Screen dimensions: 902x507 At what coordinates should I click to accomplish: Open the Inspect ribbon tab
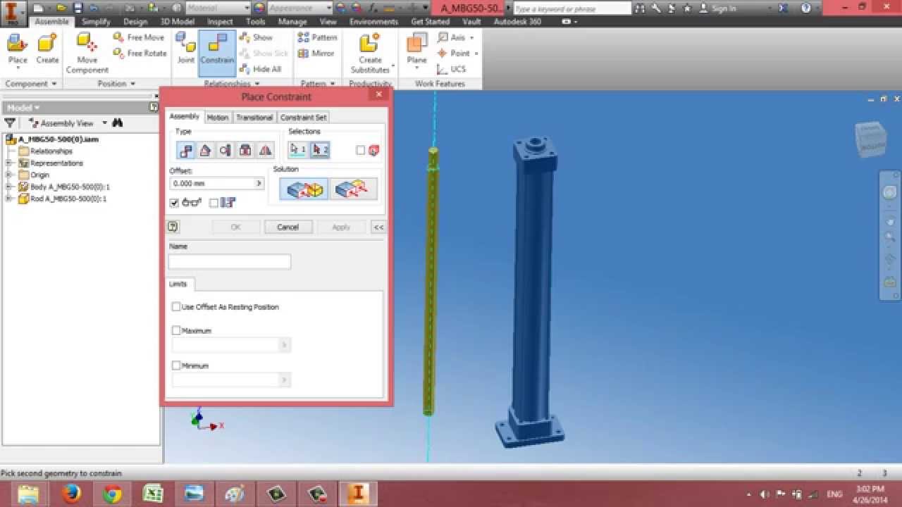click(x=220, y=22)
